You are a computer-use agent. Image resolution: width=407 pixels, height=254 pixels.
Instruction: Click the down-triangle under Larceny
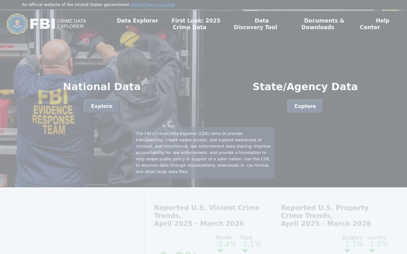tap(372, 251)
